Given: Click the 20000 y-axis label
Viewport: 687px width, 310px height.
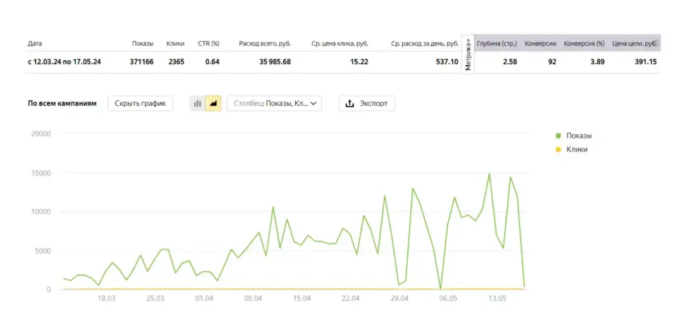Looking at the screenshot, I should coord(41,134).
